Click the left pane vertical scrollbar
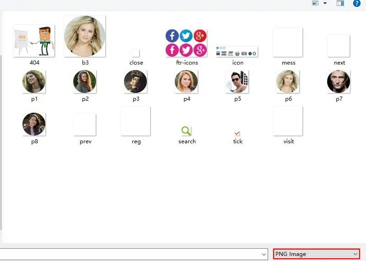This screenshot has height=261, width=366. [x=1, y=142]
